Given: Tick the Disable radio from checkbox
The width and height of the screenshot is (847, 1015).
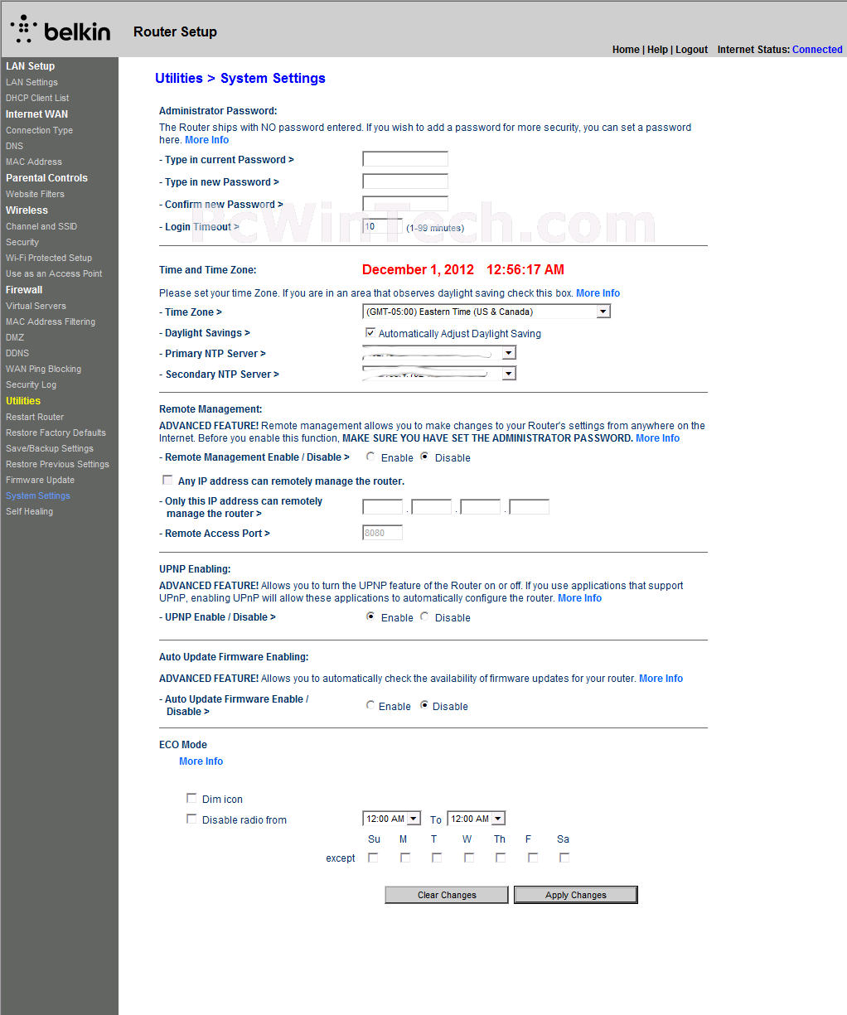Looking at the screenshot, I should (191, 819).
